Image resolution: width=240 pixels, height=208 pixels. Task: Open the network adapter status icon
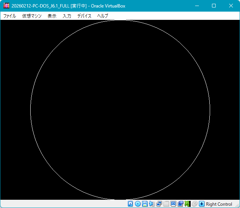pos(159,204)
